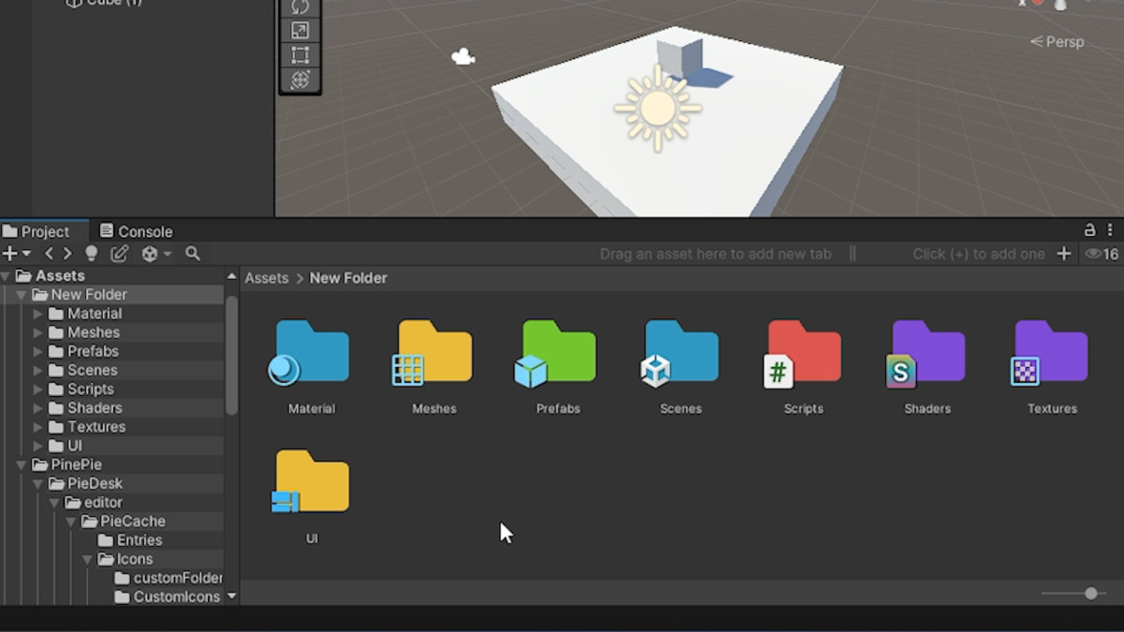The image size is (1124, 632).
Task: Click the project tree scrollbar thumb
Action: click(231, 355)
